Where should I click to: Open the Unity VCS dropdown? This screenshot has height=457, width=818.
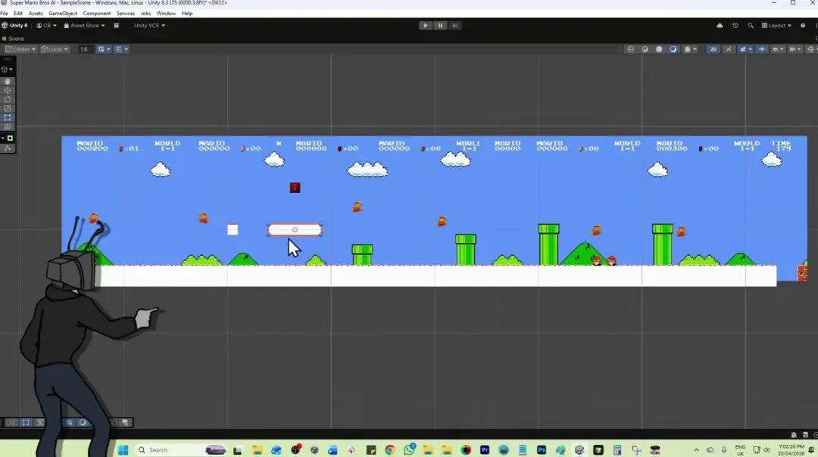point(149,26)
